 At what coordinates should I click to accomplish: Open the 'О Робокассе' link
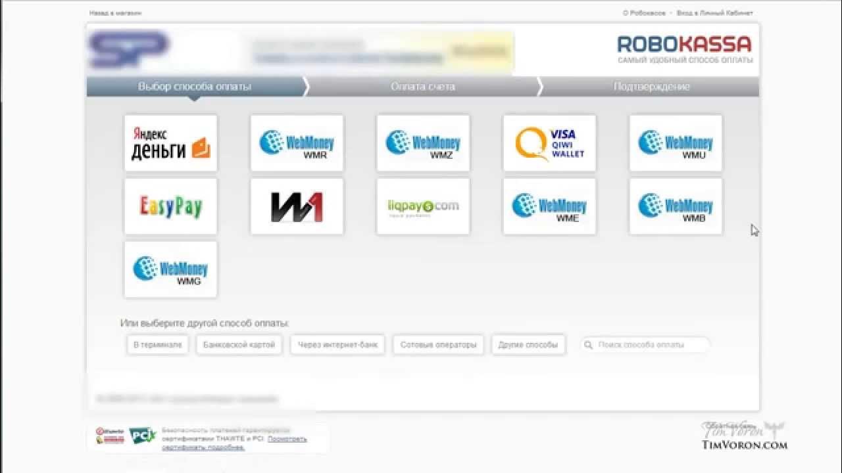point(644,13)
